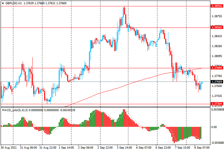This screenshot has height=151, width=224.
Task: Click the 30 Aug 2021 date label
Action: 8,148
